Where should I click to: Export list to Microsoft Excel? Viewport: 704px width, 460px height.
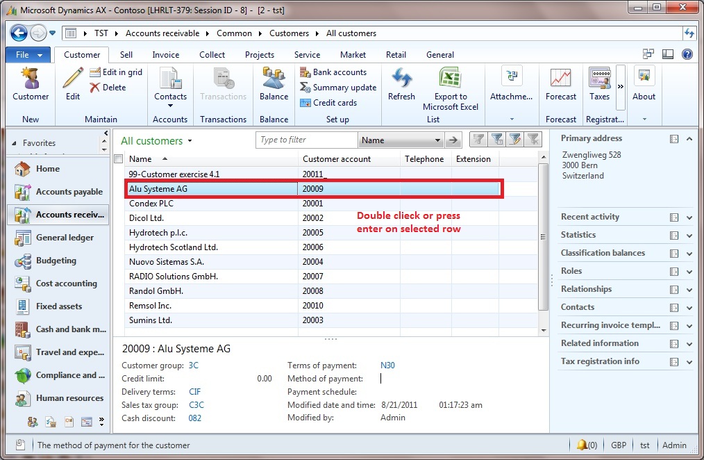point(451,89)
